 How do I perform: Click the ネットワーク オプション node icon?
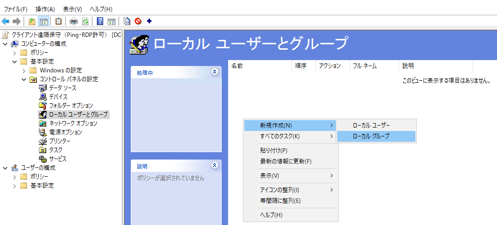pyautogui.click(x=42, y=123)
